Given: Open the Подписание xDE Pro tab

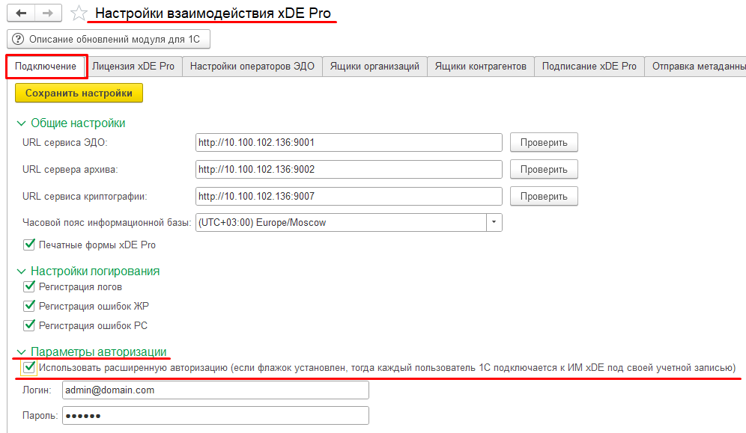Looking at the screenshot, I should click(x=589, y=66).
